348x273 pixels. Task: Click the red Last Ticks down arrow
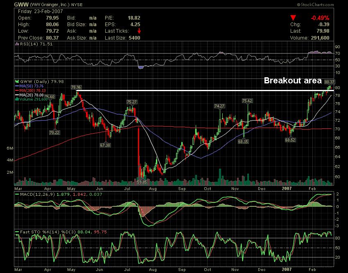pyautogui.click(x=139, y=31)
